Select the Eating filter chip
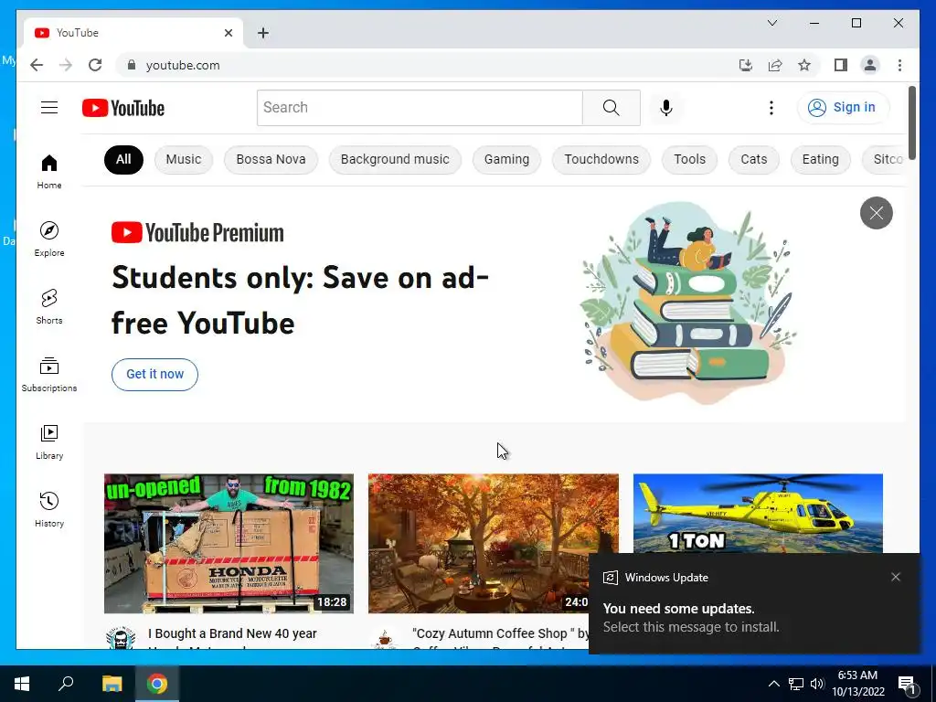 pyautogui.click(x=820, y=159)
